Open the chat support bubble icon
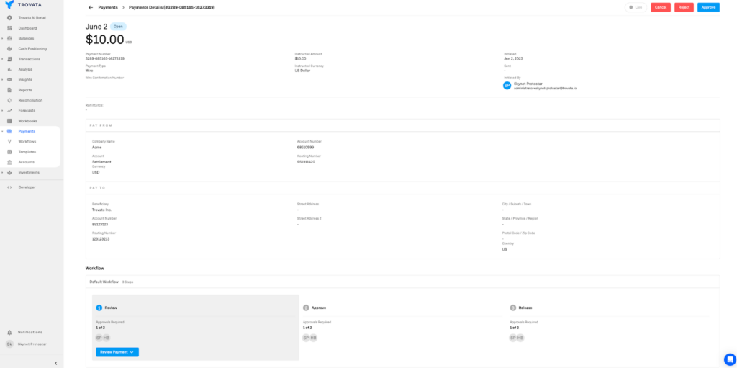 [x=730, y=359]
